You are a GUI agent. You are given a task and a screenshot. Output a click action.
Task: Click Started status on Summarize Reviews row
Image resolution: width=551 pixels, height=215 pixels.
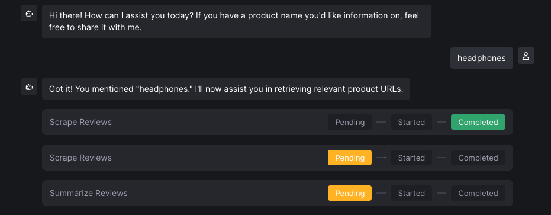tap(411, 193)
